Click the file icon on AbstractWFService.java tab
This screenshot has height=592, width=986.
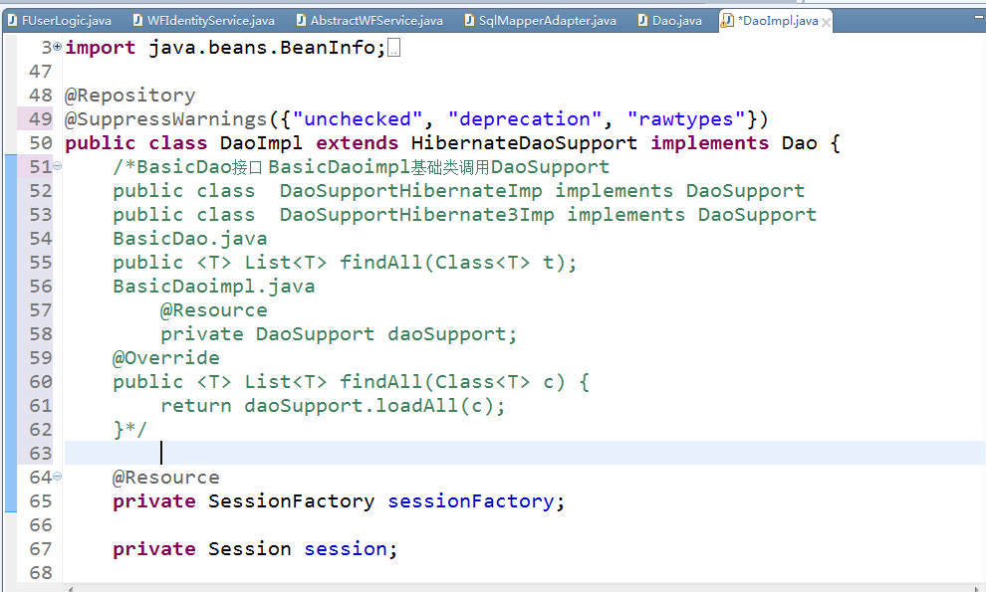pyautogui.click(x=301, y=21)
